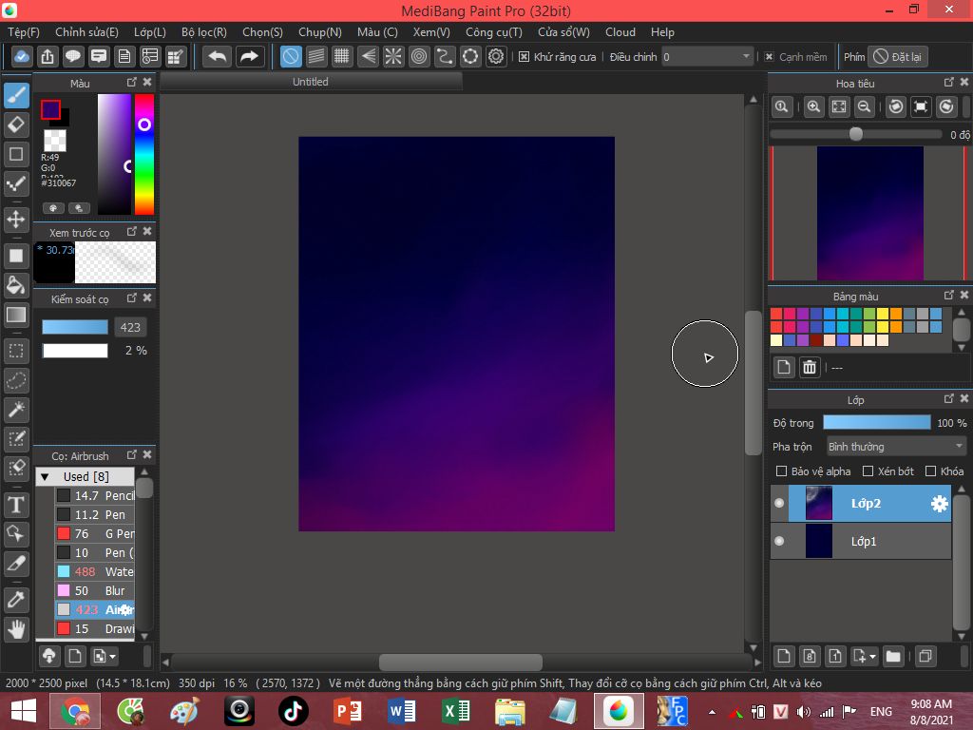Select the Magic Wand tool

[17, 410]
